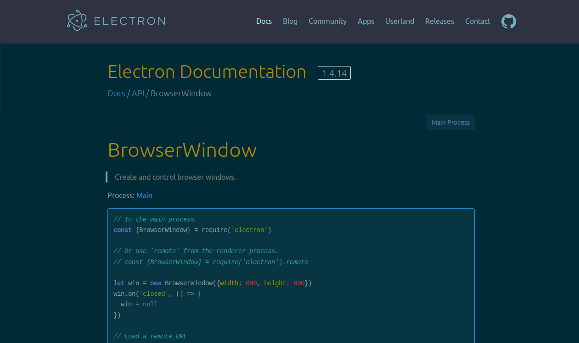Select the code example block
This screenshot has width=579, height=343.
(291, 275)
